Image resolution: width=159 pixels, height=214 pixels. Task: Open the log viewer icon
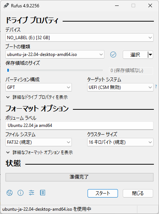(42, 193)
